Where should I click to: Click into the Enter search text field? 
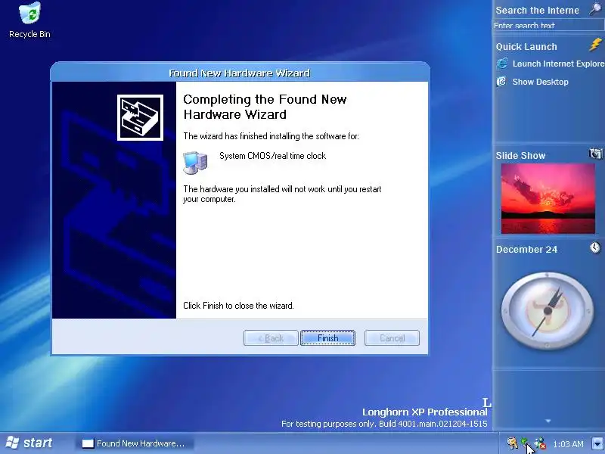pos(548,26)
